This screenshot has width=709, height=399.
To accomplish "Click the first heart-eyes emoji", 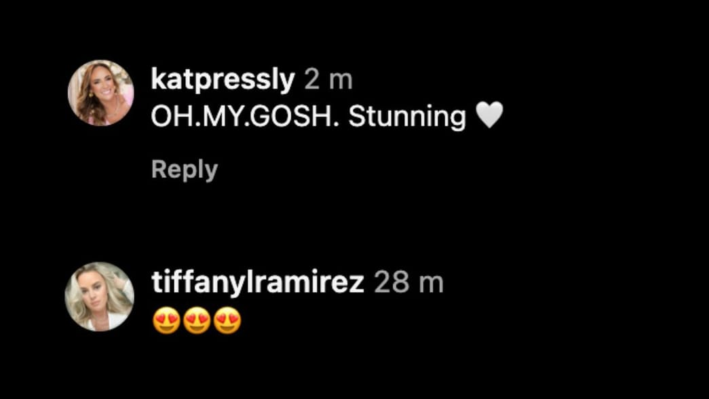I will click(x=166, y=320).
